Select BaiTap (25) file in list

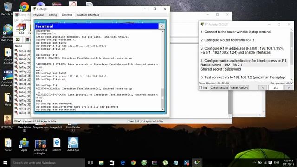[x=23, y=71]
